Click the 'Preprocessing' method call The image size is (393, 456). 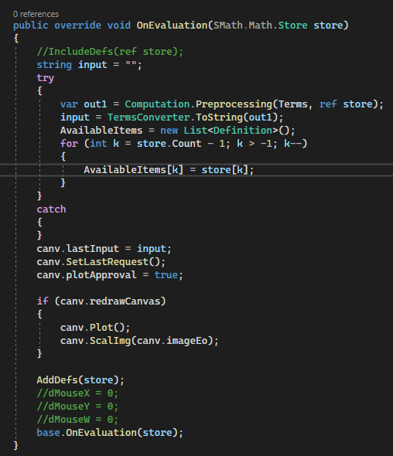pos(234,104)
